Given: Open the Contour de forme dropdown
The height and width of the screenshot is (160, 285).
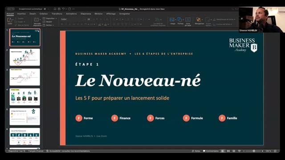Looking at the screenshot, I should click(x=223, y=24).
